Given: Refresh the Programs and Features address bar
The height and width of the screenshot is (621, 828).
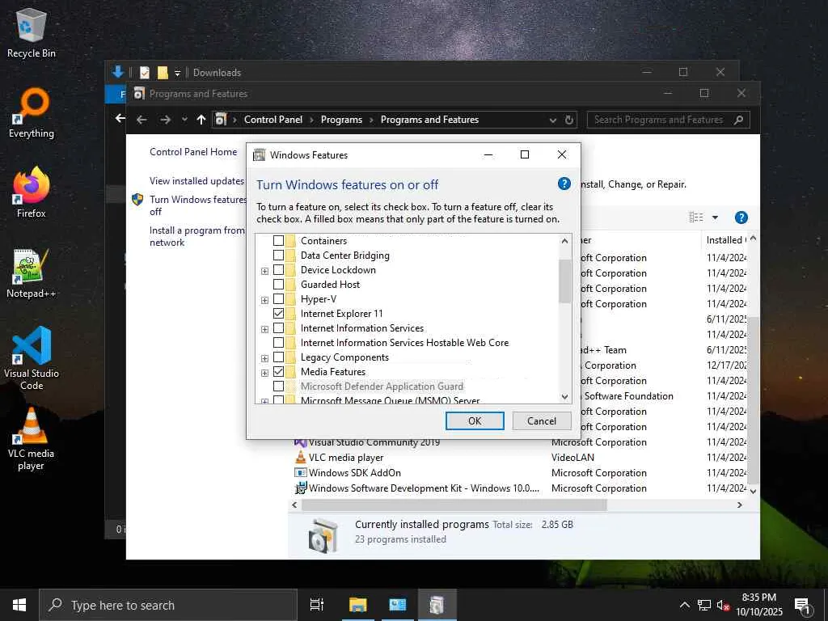Looking at the screenshot, I should [x=568, y=120].
